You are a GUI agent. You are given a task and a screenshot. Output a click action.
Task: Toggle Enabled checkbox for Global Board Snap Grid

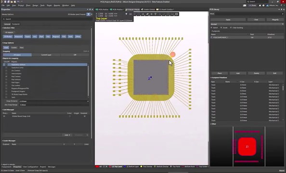(x=84, y=116)
